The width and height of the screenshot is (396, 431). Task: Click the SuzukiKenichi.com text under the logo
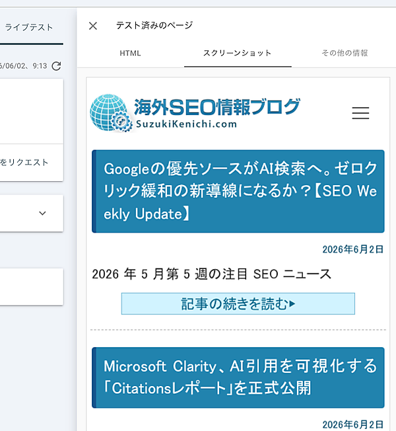tap(186, 124)
